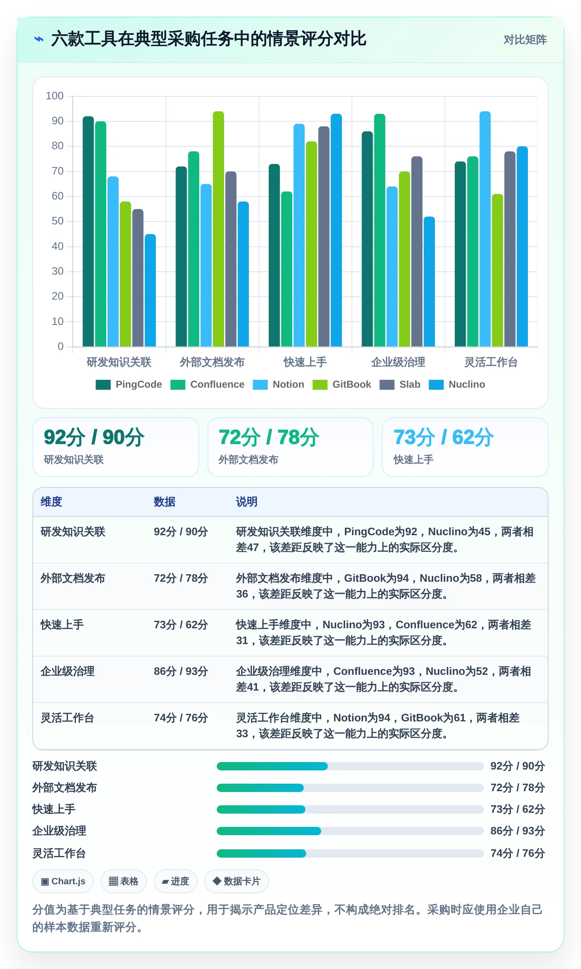Toggle the Nuclino legend entry
581x969 pixels.
click(456, 385)
